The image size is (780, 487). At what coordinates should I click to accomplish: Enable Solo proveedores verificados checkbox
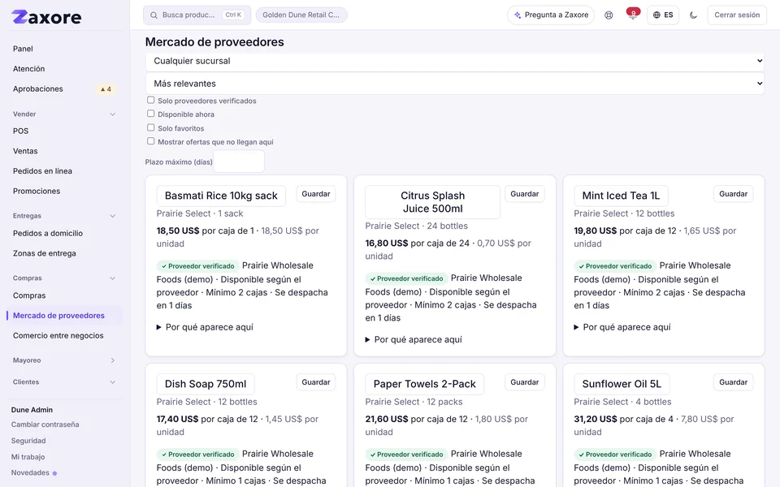pyautogui.click(x=151, y=100)
